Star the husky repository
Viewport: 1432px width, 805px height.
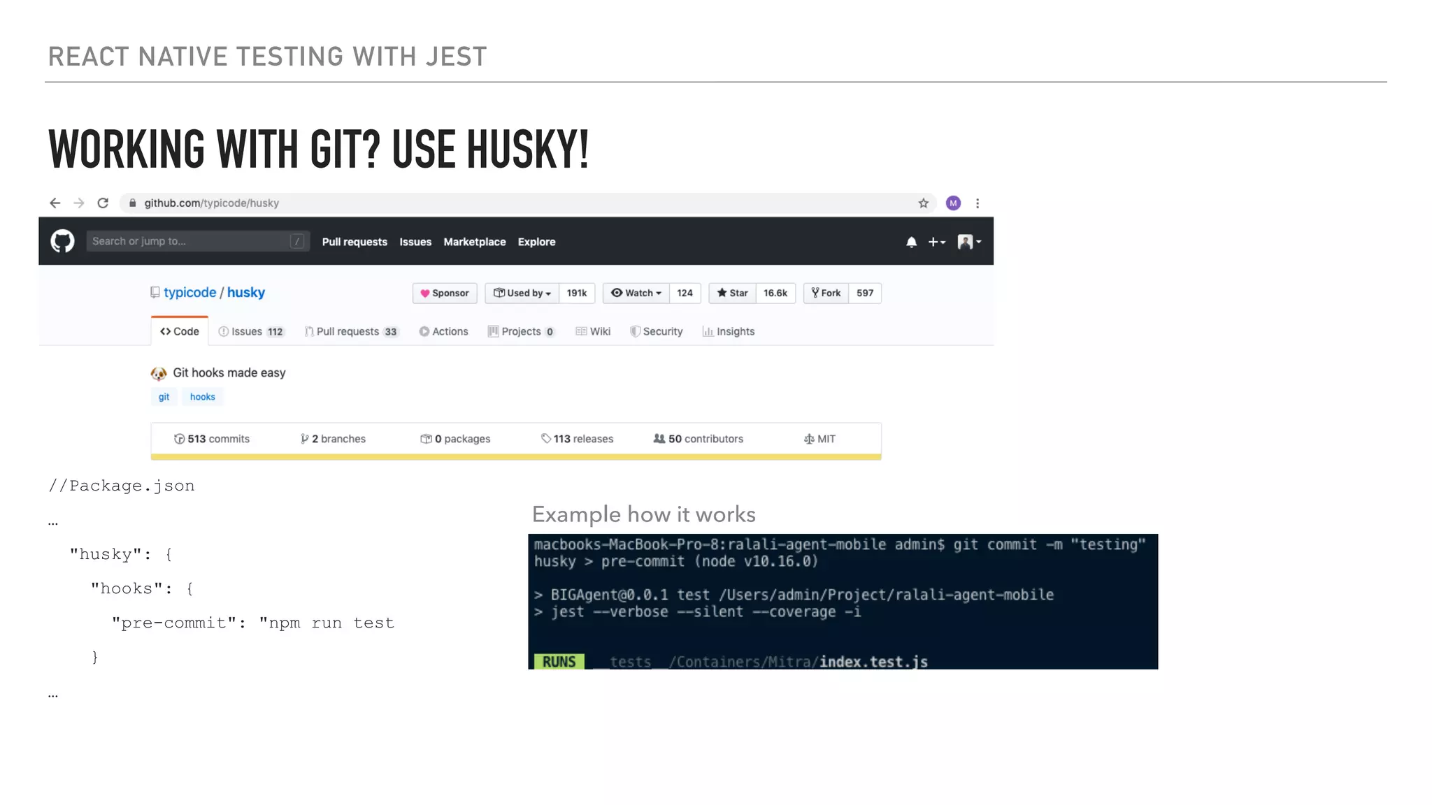pos(732,293)
